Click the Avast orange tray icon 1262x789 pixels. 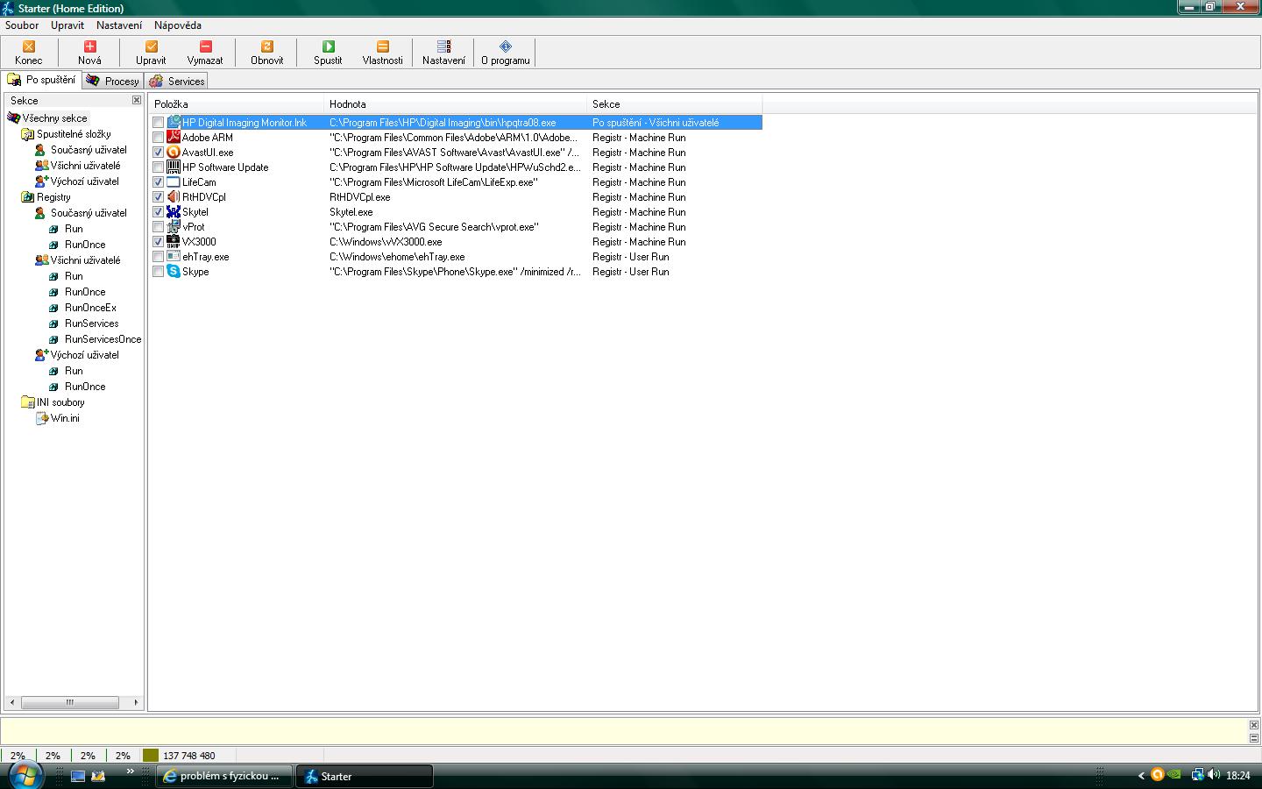tap(1157, 775)
